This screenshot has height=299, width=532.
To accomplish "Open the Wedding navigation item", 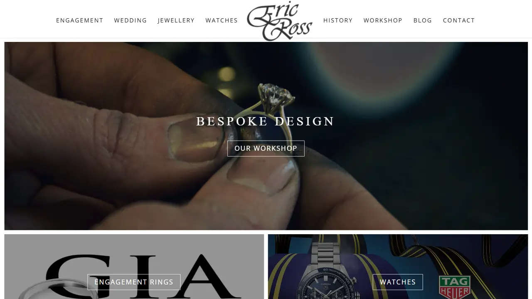I will (131, 20).
